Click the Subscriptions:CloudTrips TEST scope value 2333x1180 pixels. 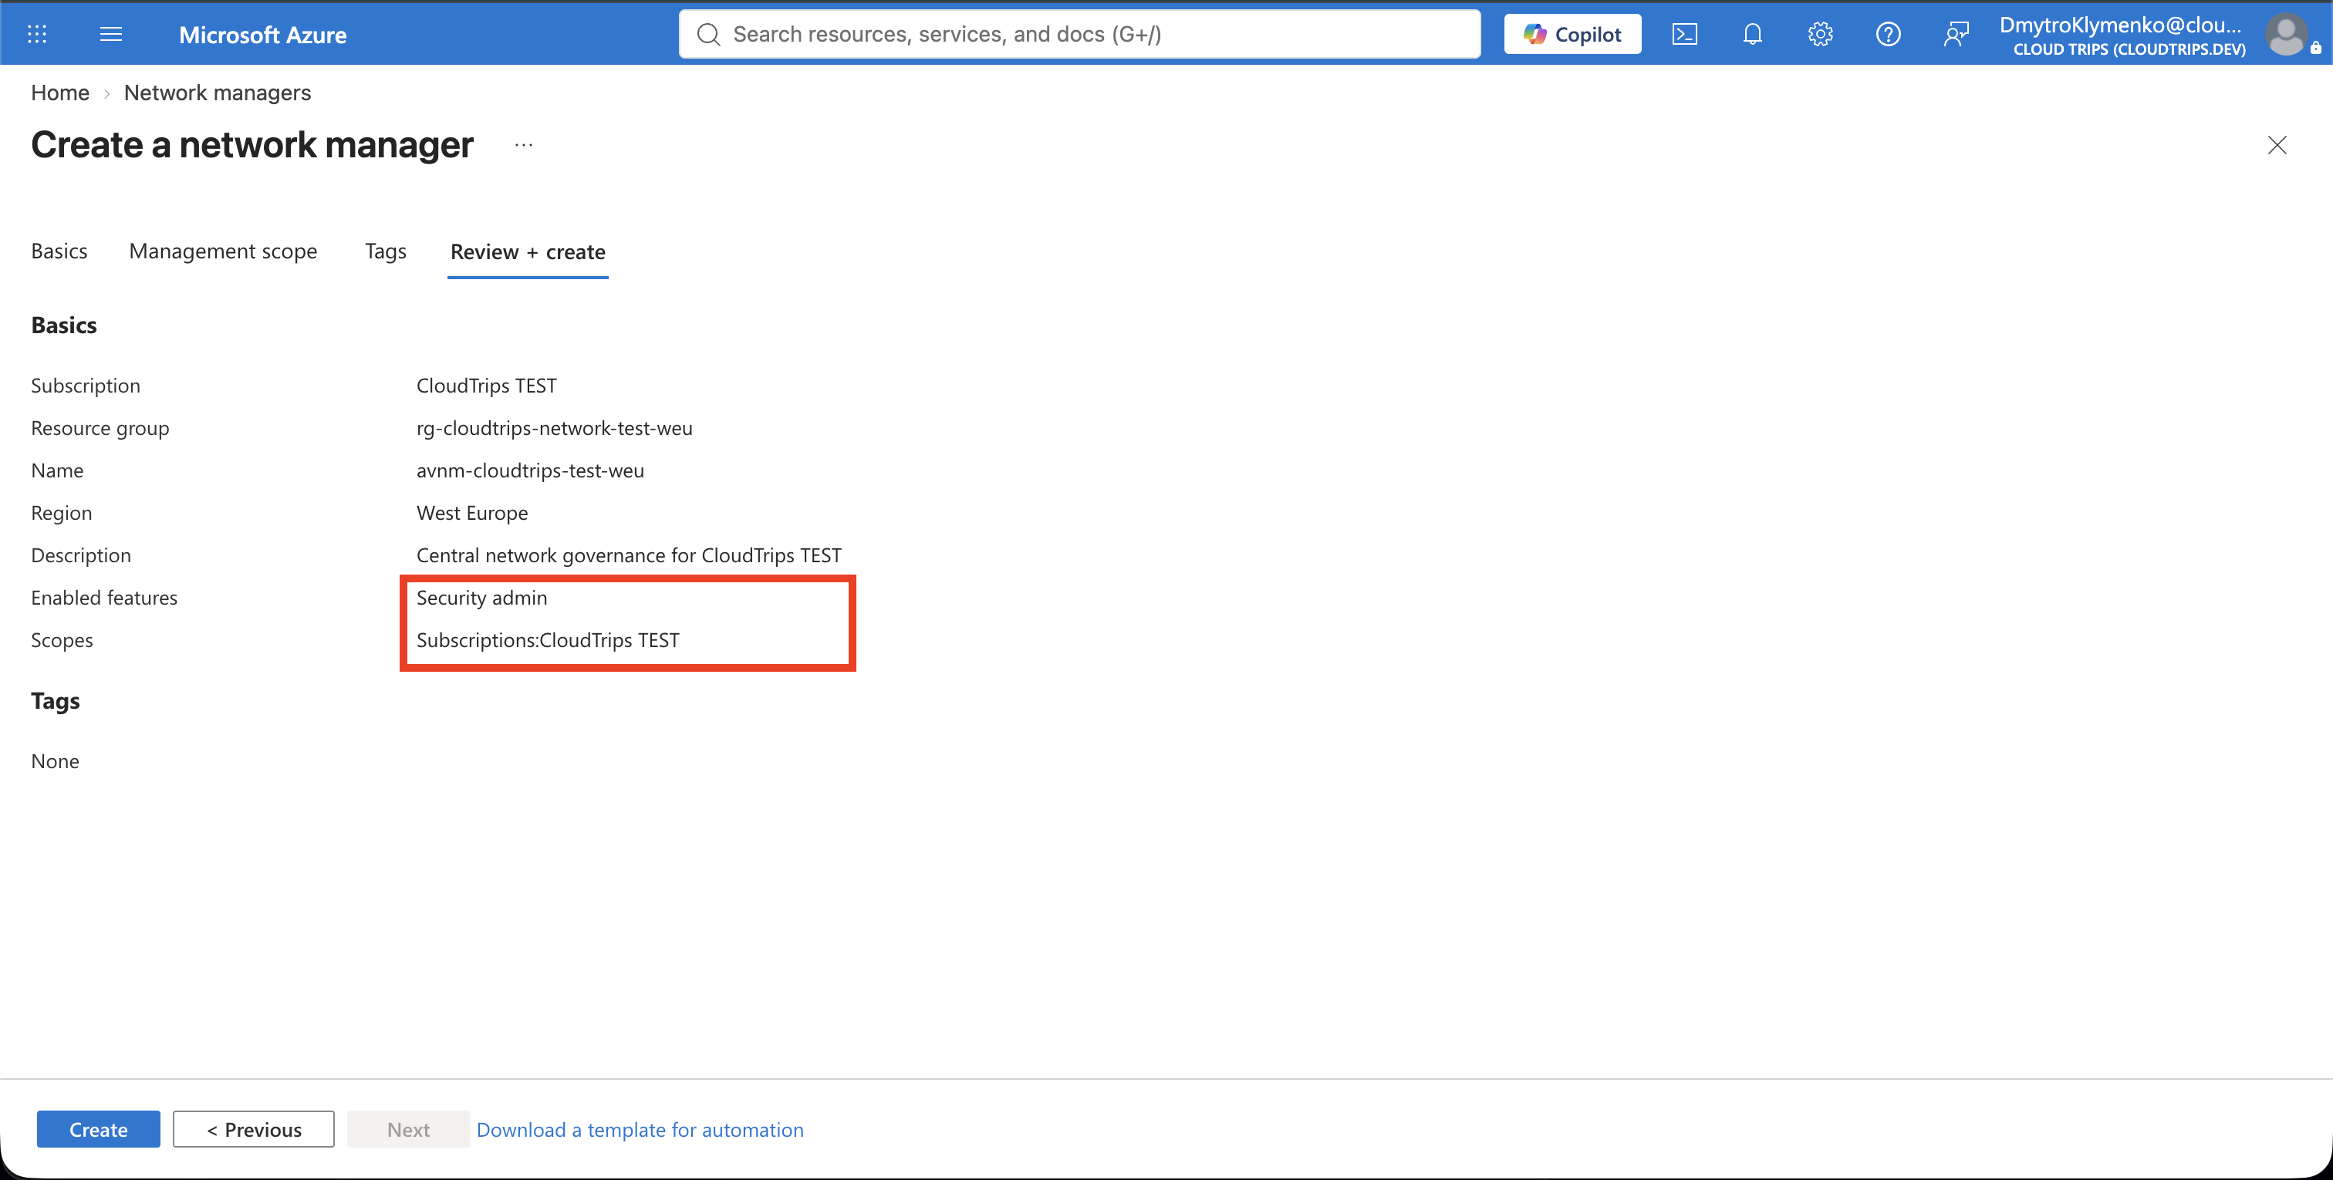(x=548, y=640)
